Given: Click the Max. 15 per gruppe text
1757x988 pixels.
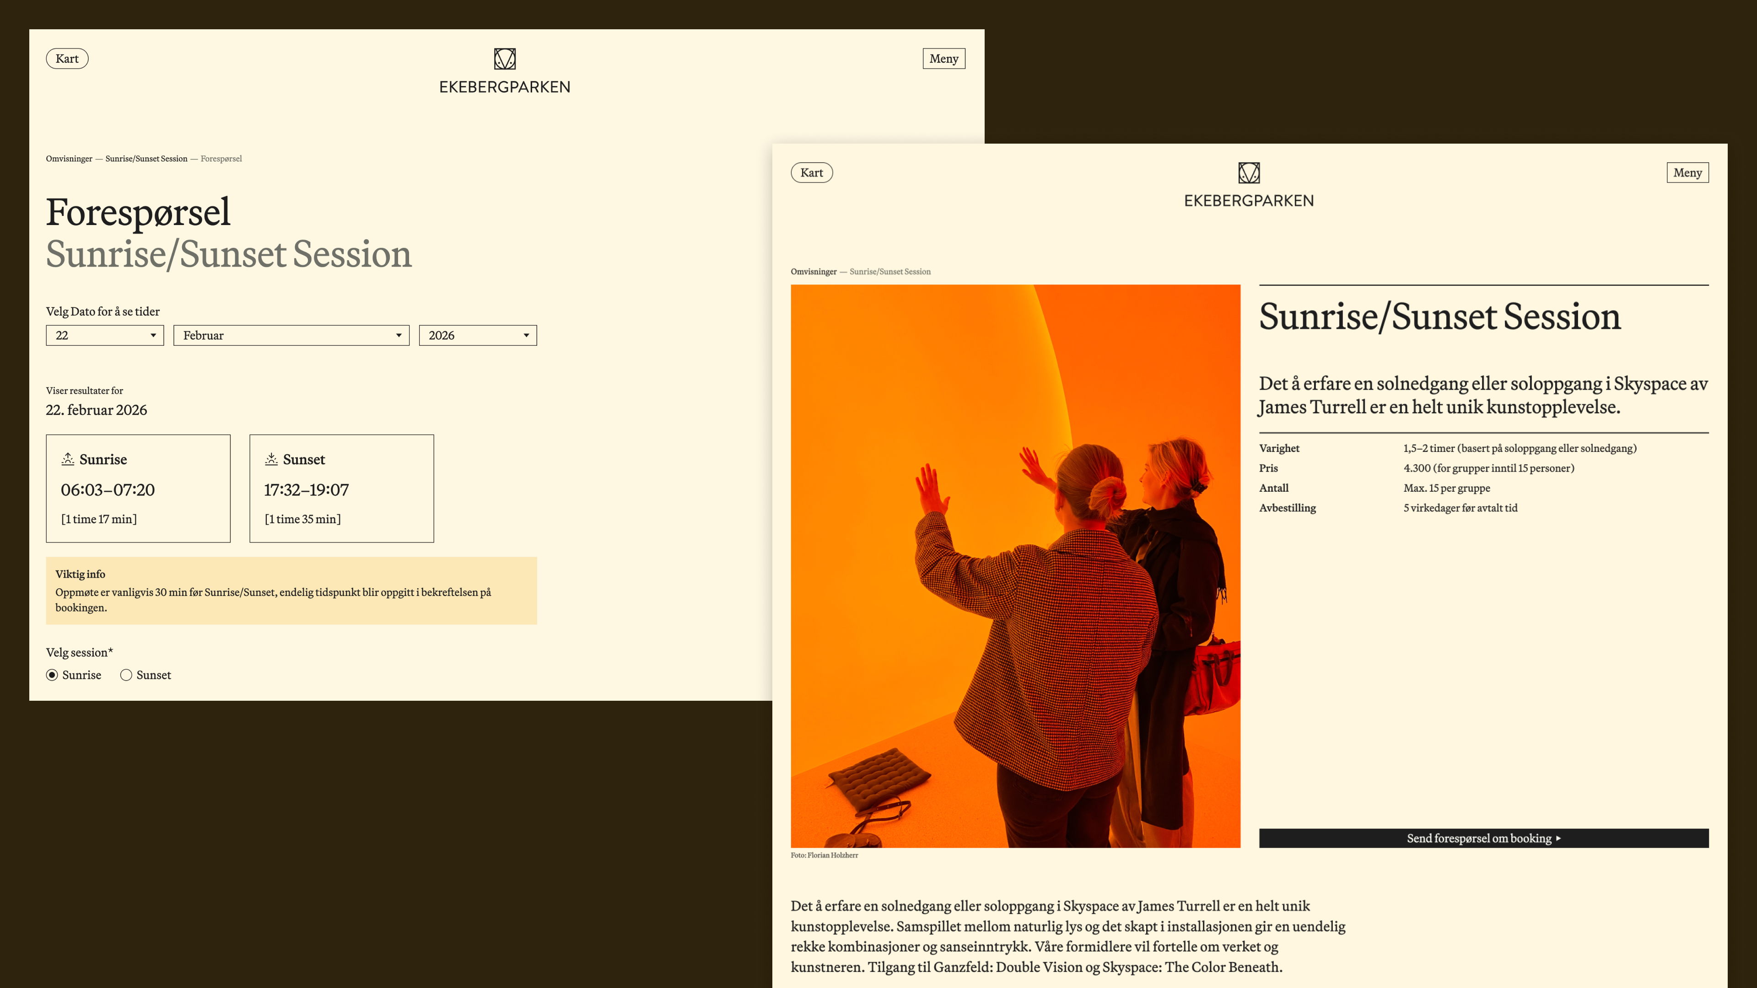Looking at the screenshot, I should point(1447,488).
